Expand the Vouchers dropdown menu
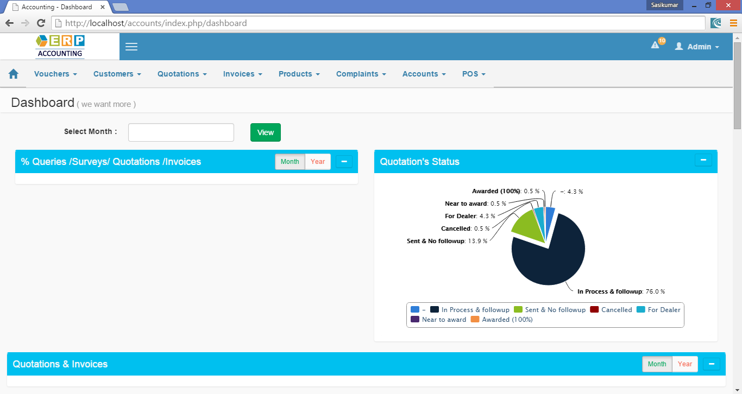This screenshot has height=394, width=742. pyautogui.click(x=55, y=73)
